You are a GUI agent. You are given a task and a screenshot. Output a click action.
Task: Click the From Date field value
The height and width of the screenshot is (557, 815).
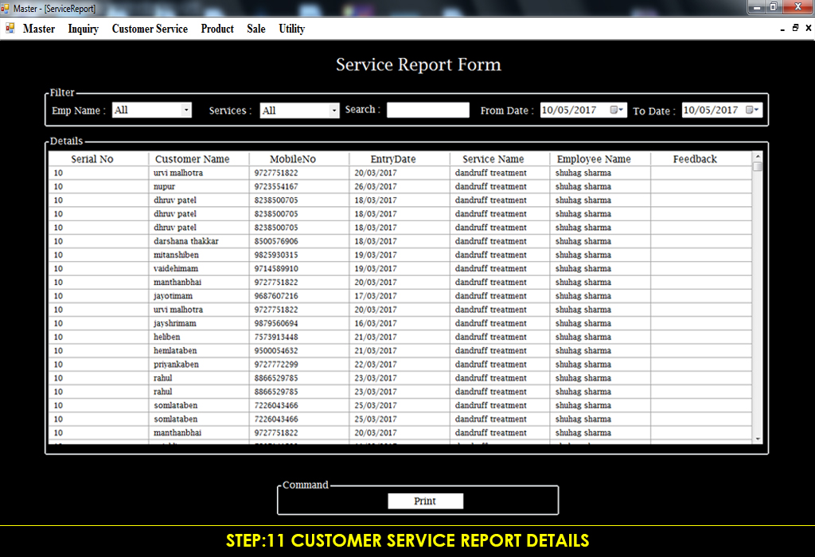click(x=569, y=110)
